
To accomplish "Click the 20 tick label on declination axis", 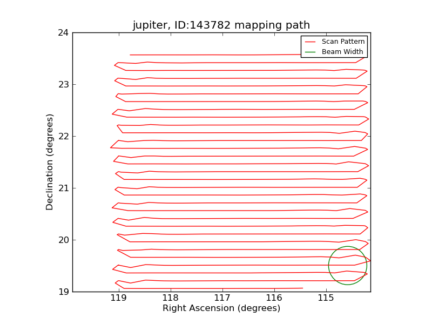I will click(63, 240).
